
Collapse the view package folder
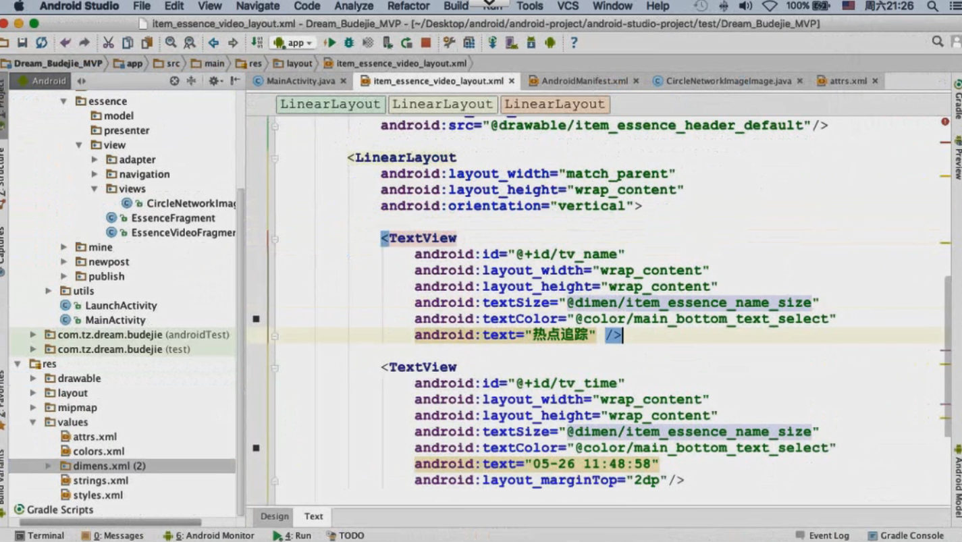click(78, 145)
